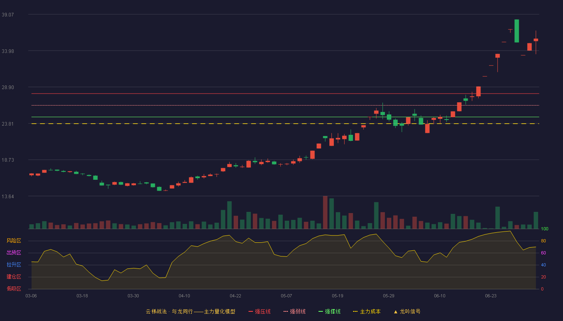Click the 06-23 date label
This screenshot has height=321, width=563.
click(491, 296)
